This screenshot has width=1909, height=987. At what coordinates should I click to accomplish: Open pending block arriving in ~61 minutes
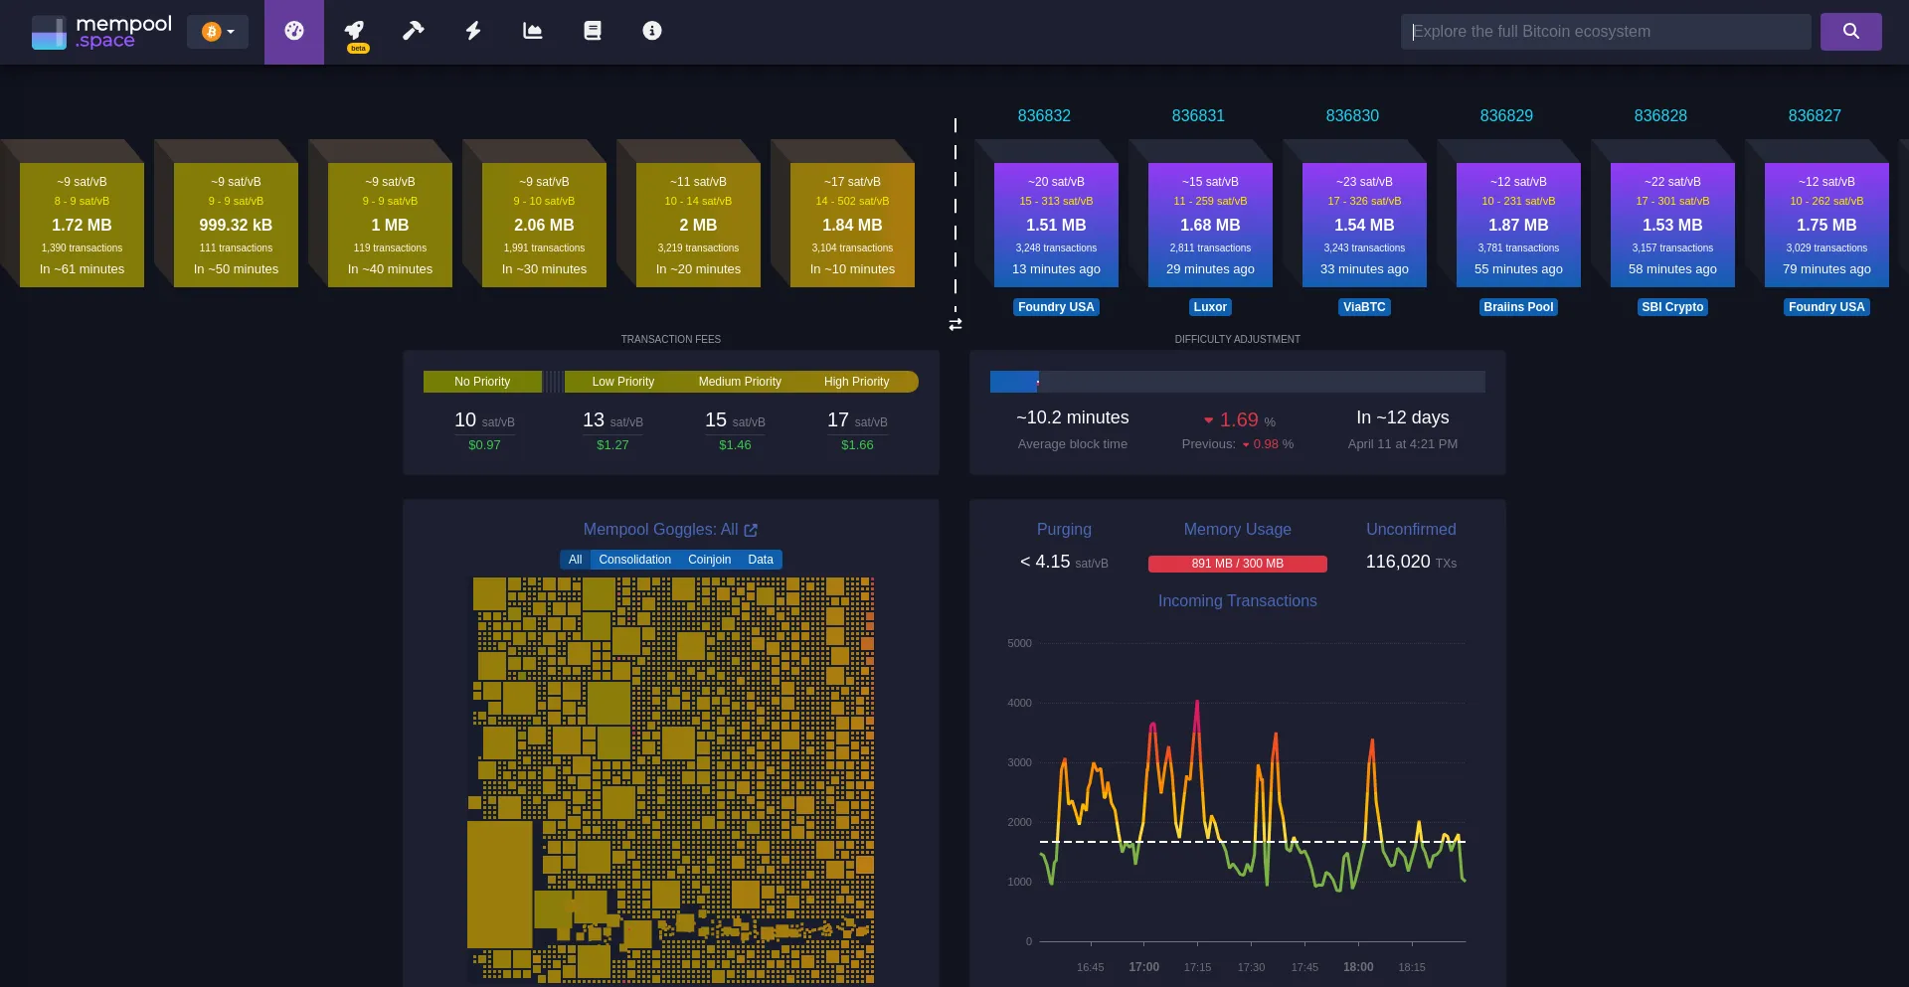(82, 225)
